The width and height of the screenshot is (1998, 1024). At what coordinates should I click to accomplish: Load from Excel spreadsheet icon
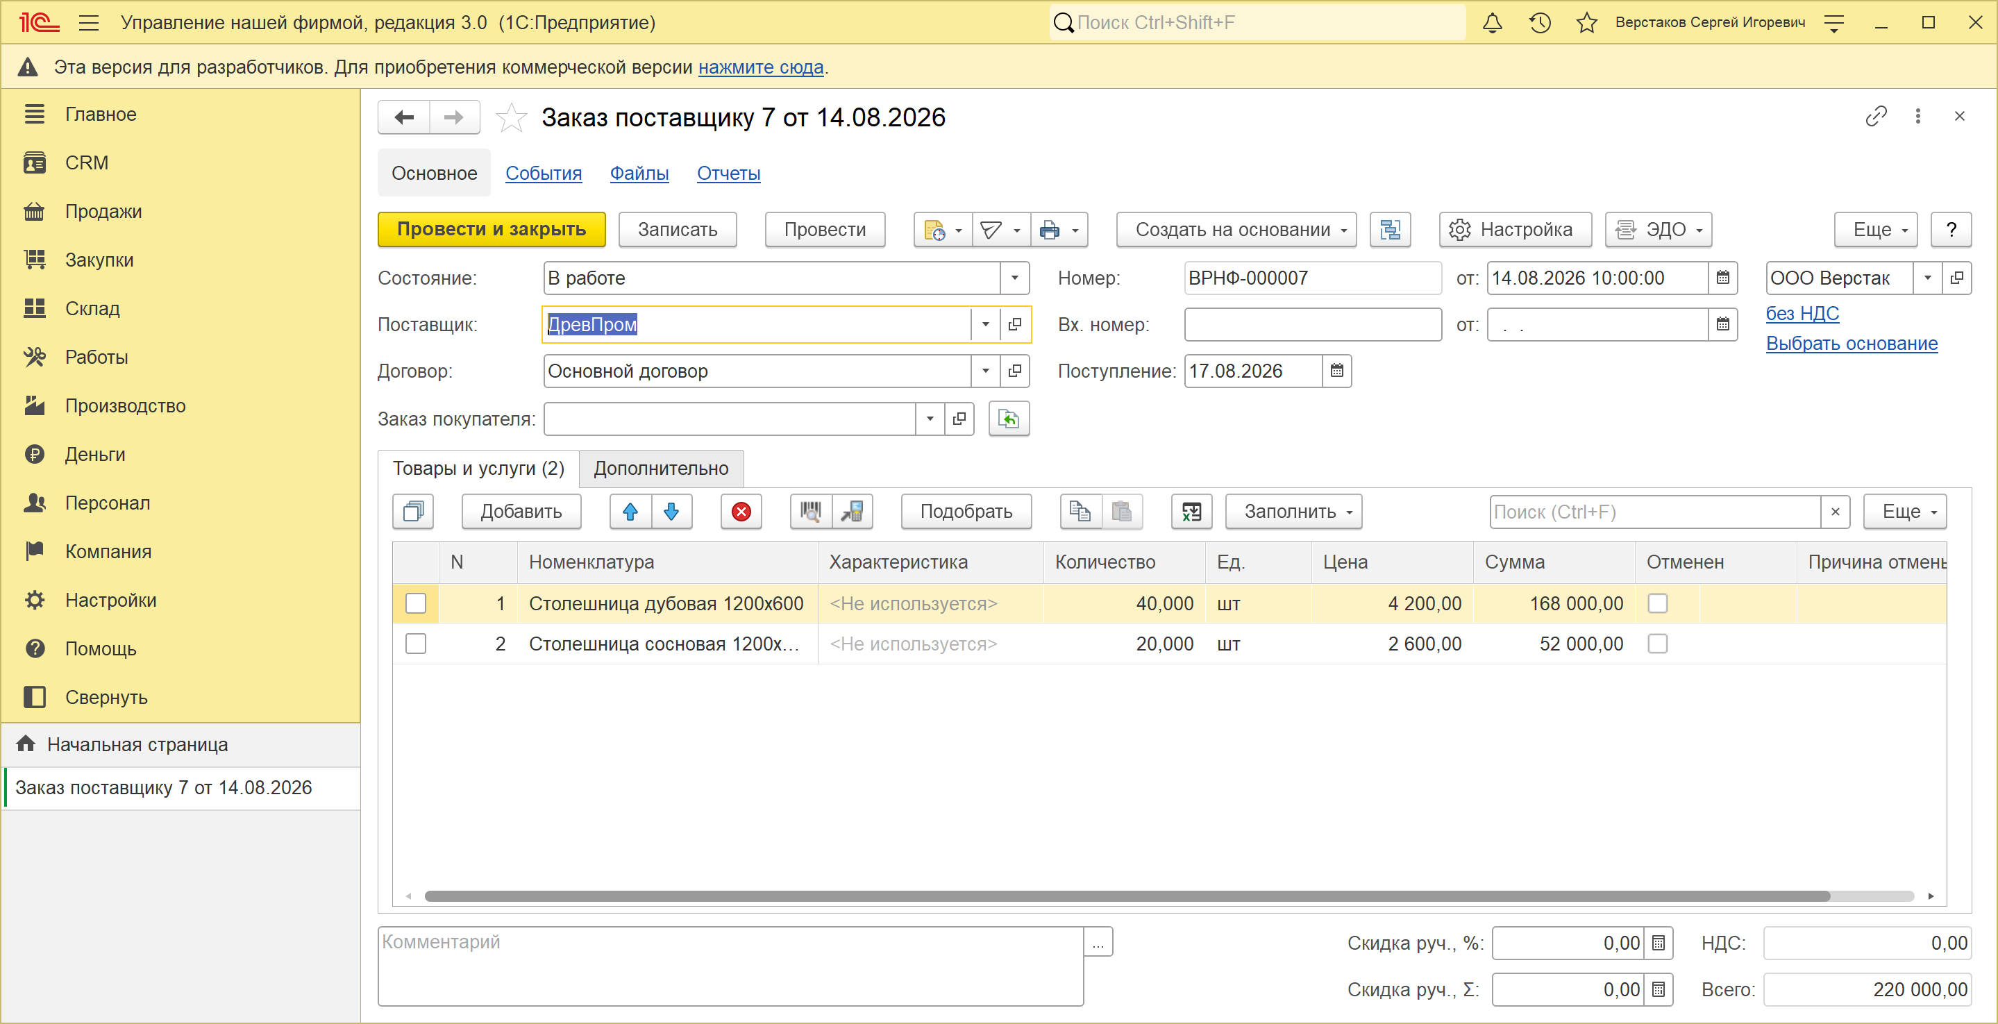click(x=1191, y=511)
